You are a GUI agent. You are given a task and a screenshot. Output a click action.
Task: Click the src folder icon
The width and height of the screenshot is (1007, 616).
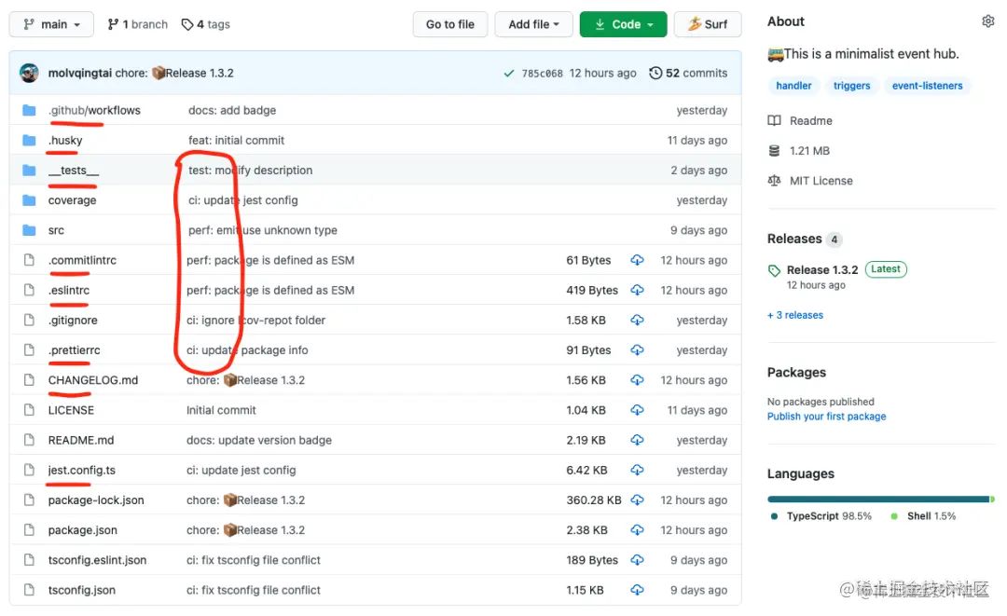coord(29,230)
